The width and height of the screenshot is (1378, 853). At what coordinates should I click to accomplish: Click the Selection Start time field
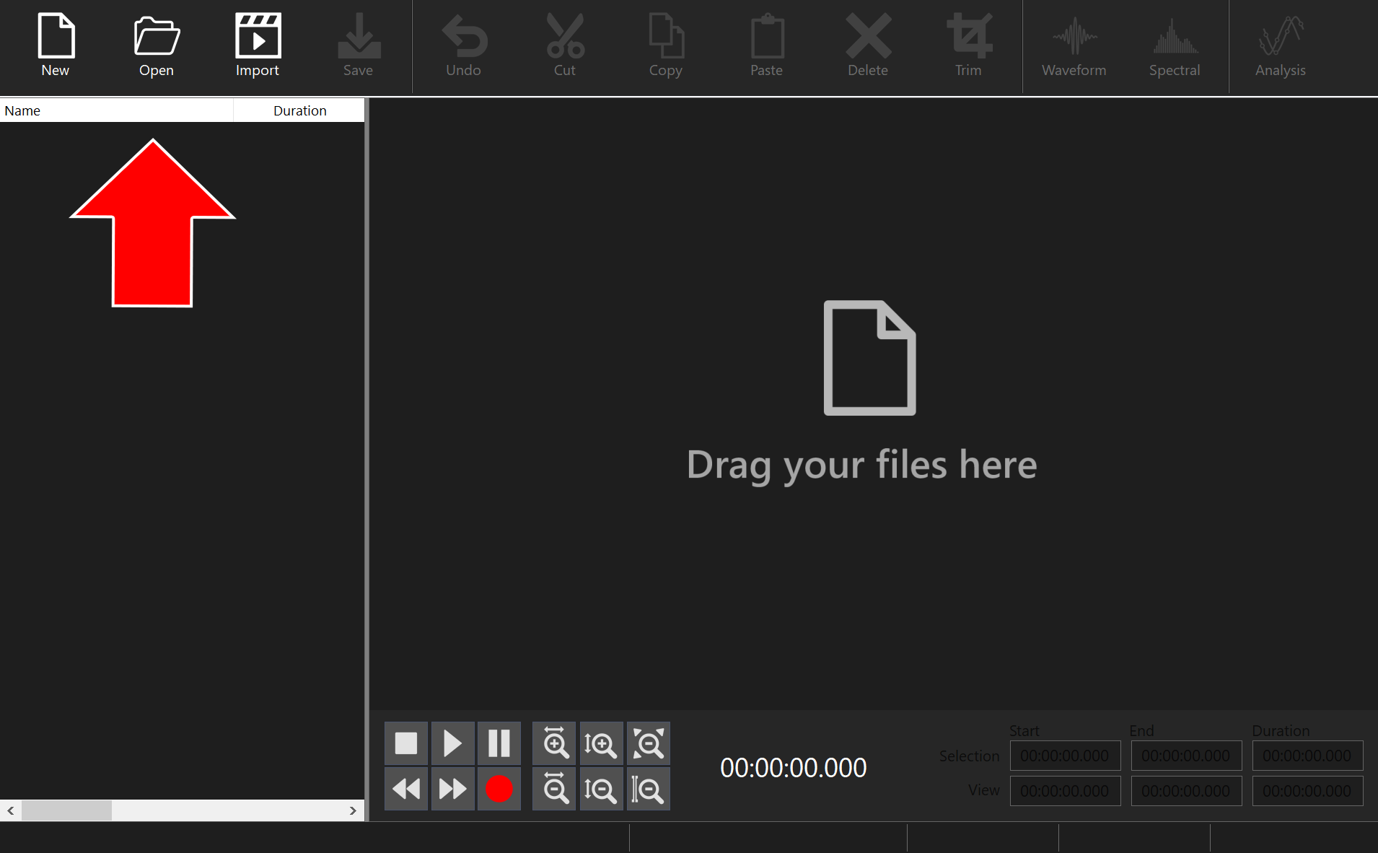coord(1065,756)
